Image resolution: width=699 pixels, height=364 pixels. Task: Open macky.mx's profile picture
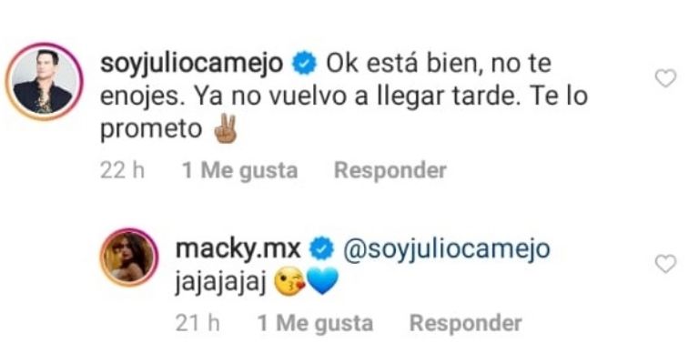tap(129, 258)
